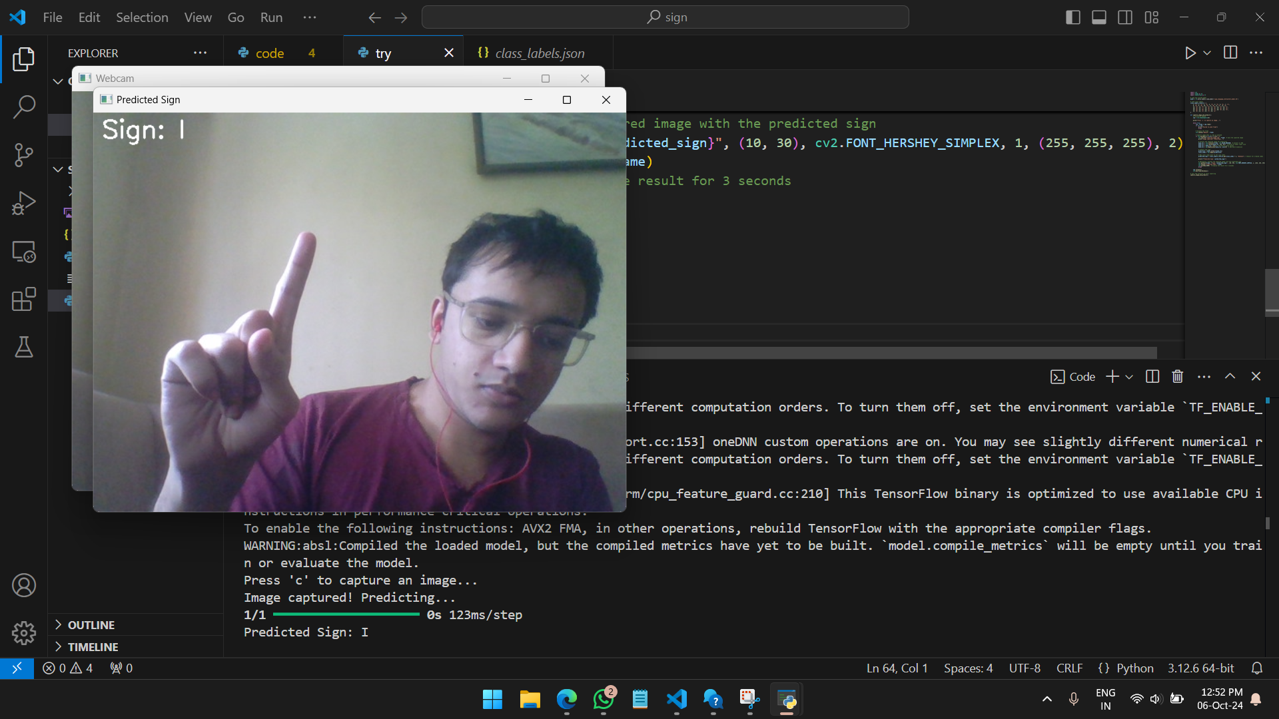This screenshot has height=719, width=1279.
Task: Open the Testing flask view
Action: [24, 347]
